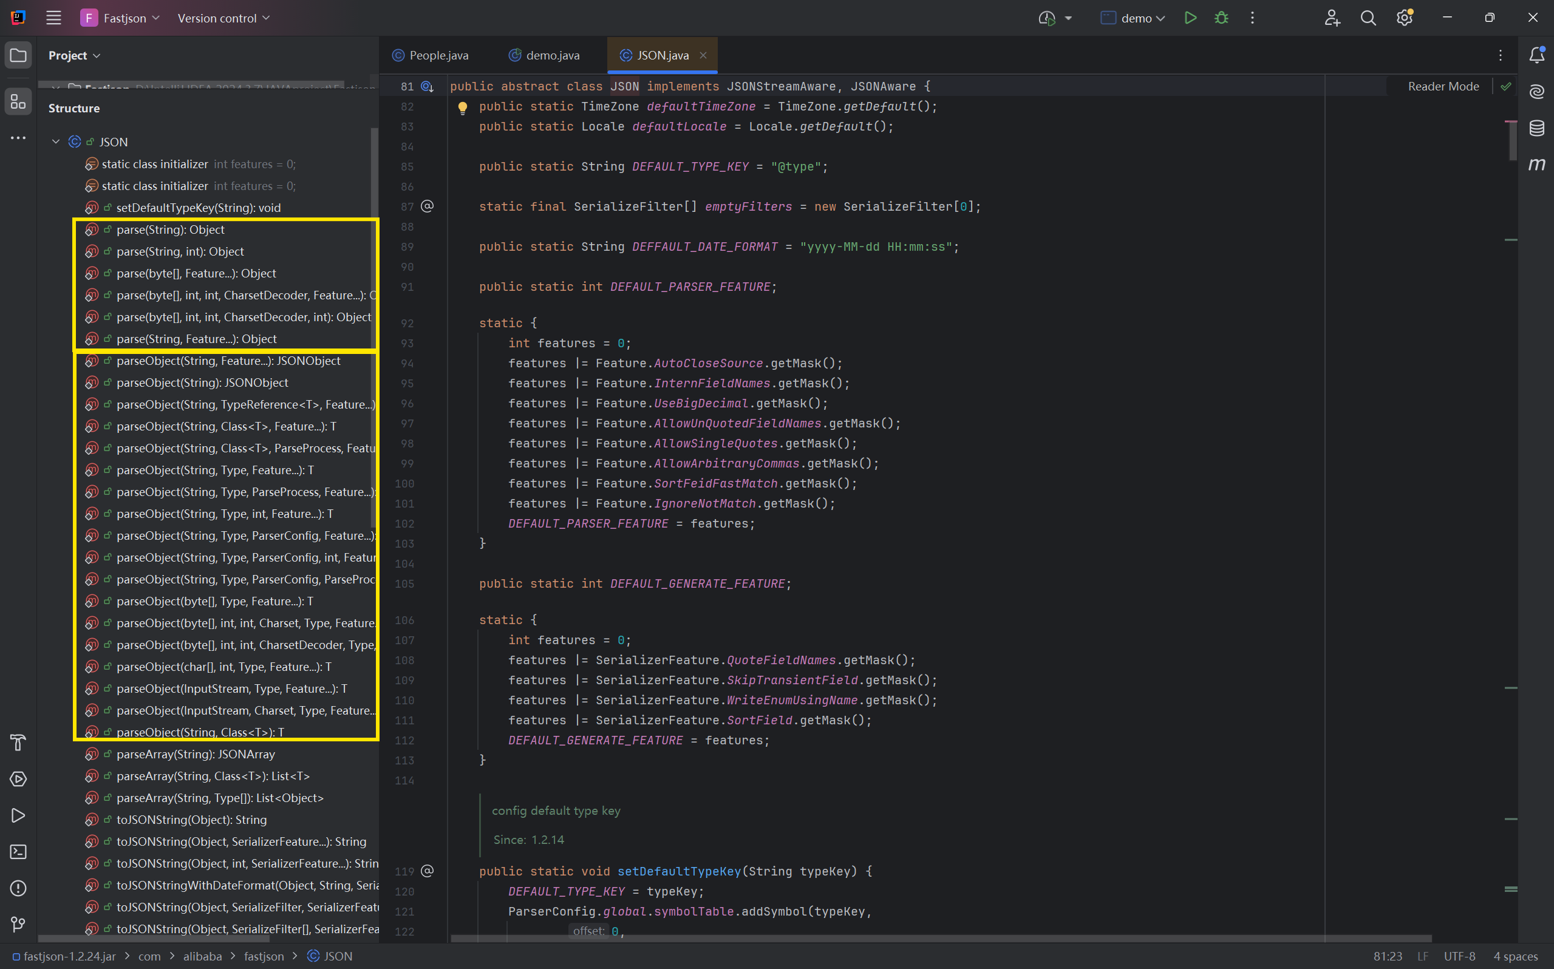The width and height of the screenshot is (1554, 969).
Task: Open the Fastjson project dropdown
Action: [x=120, y=18]
